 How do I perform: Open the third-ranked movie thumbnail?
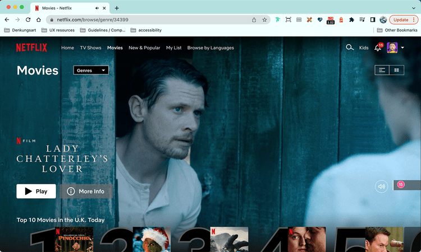point(229,240)
